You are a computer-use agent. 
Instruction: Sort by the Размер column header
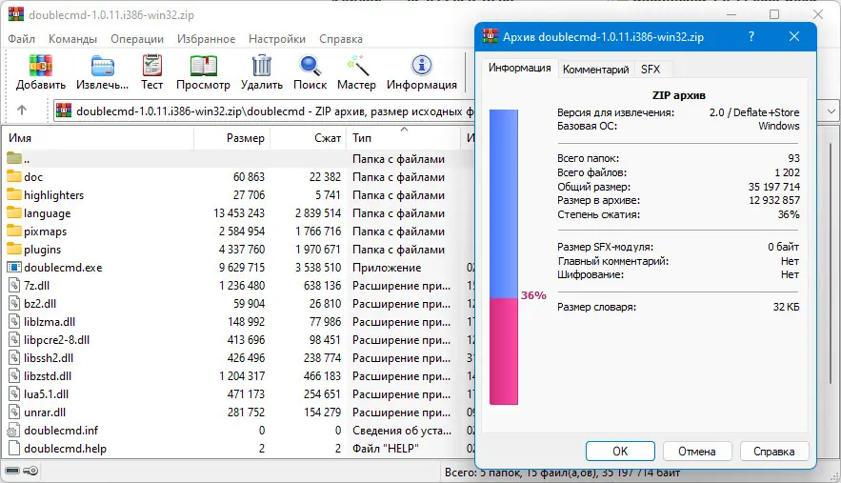231,138
